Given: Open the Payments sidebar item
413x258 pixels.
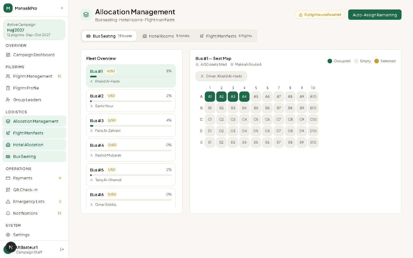Looking at the screenshot, I should [x=34, y=178].
